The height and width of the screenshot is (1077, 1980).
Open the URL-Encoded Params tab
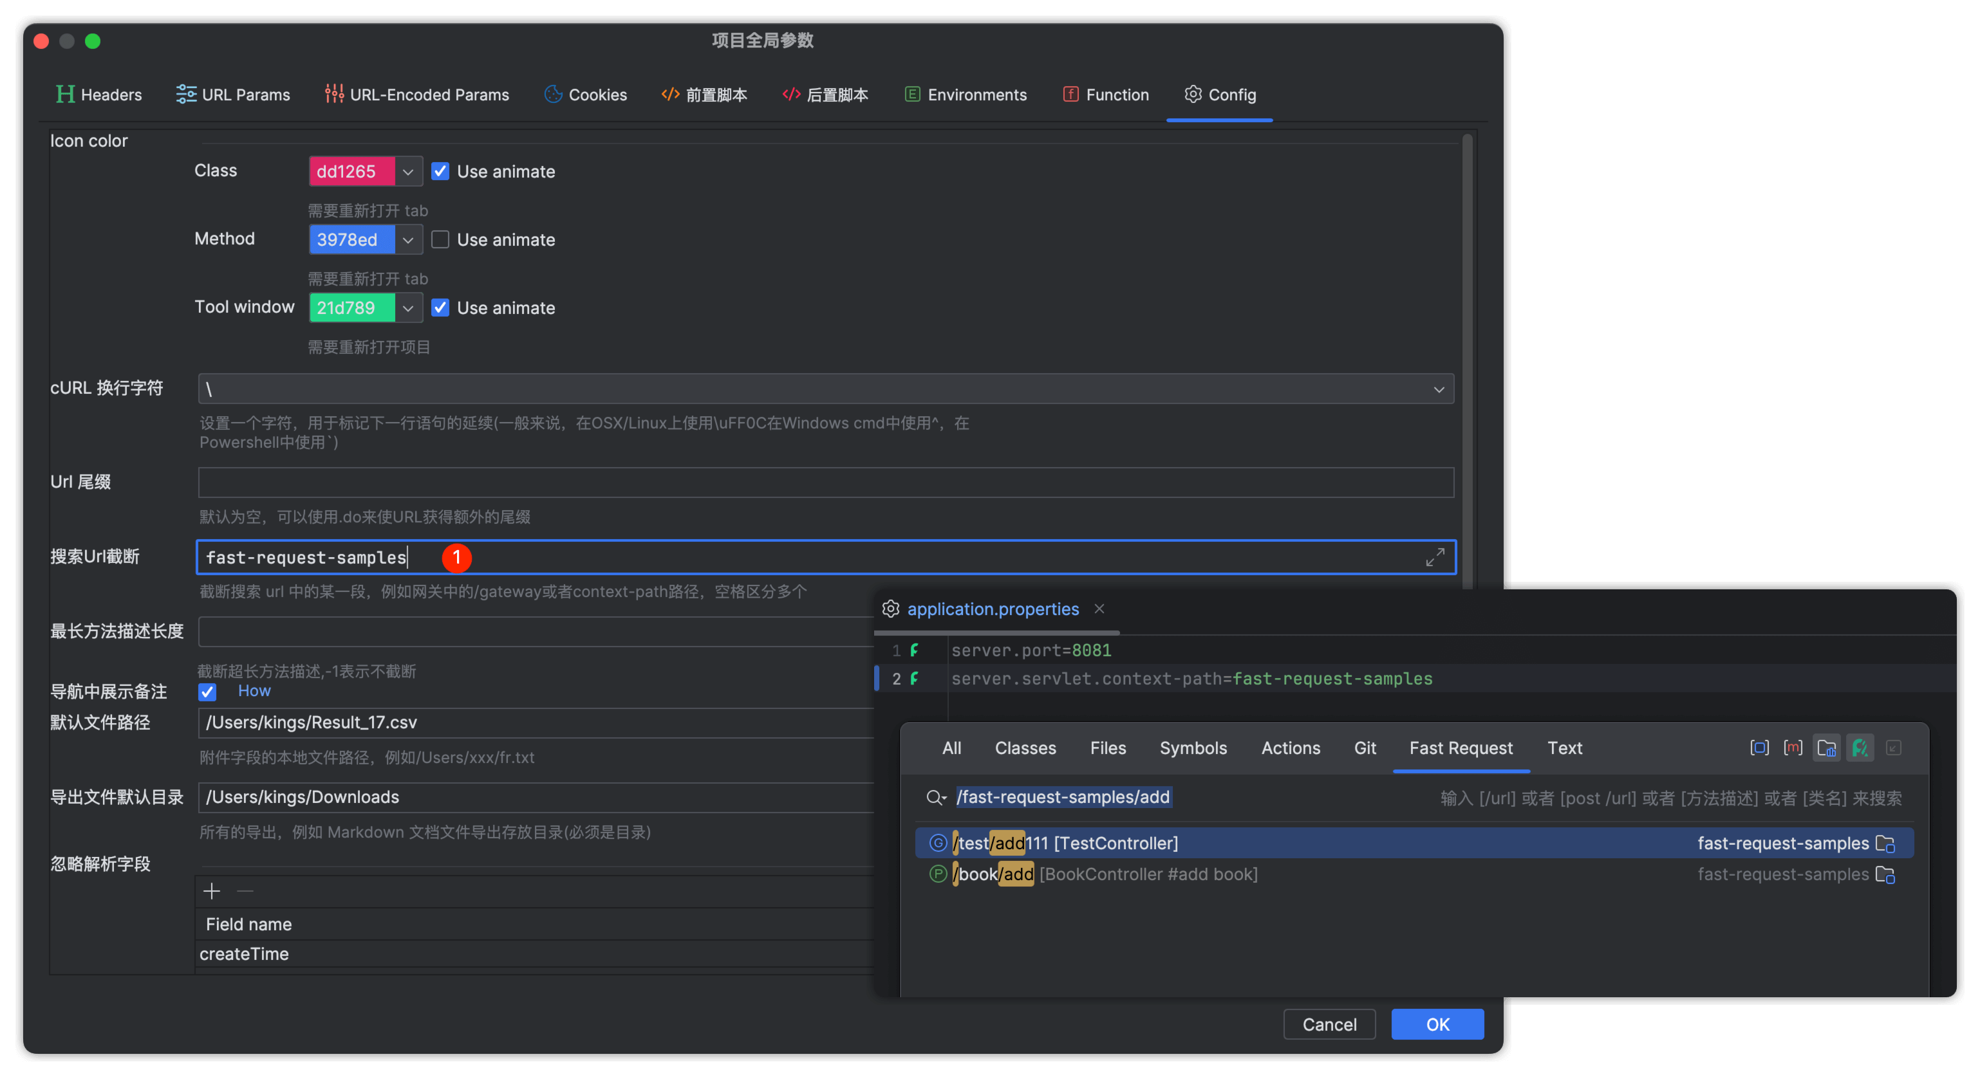[416, 95]
